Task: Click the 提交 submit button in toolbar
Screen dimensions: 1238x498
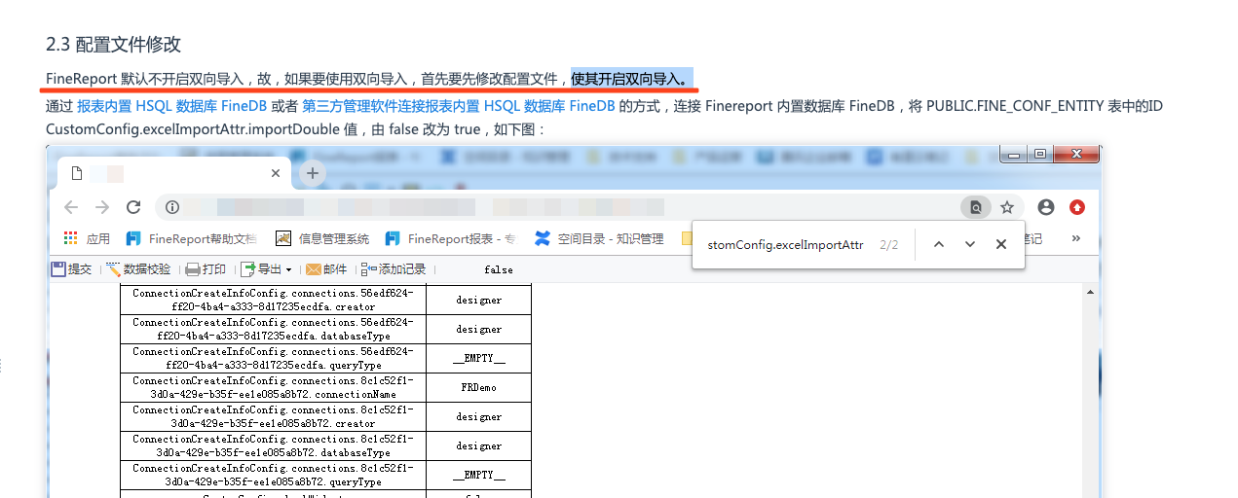Action: pyautogui.click(x=71, y=269)
